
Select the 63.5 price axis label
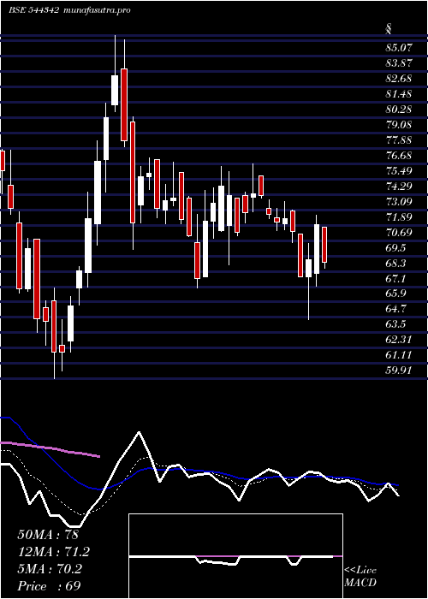tap(396, 324)
